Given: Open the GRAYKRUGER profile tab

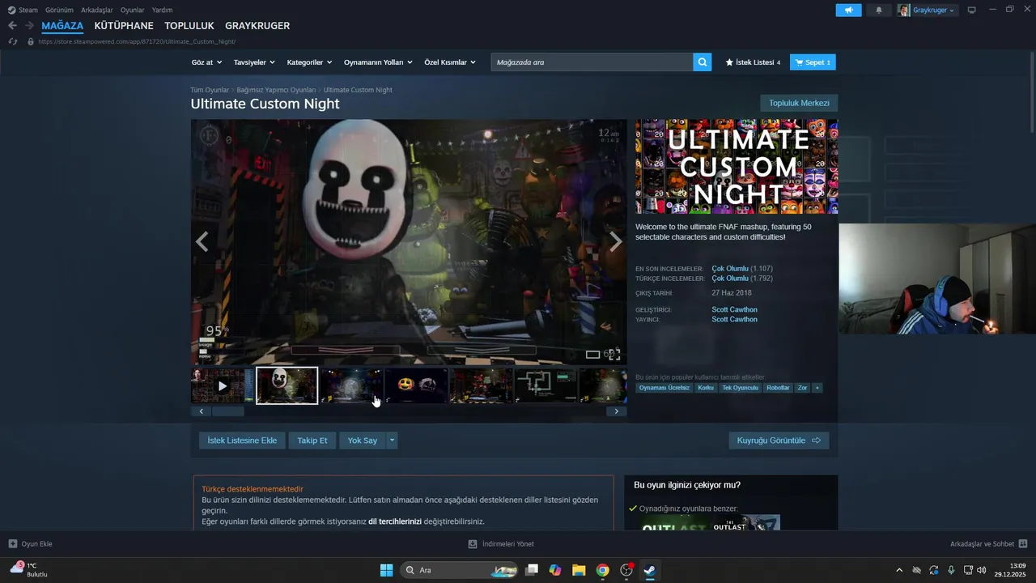Looking at the screenshot, I should [257, 26].
